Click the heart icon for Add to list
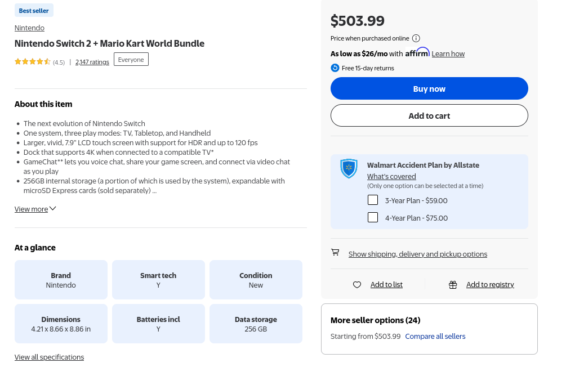The width and height of the screenshot is (566, 376). pyautogui.click(x=357, y=285)
